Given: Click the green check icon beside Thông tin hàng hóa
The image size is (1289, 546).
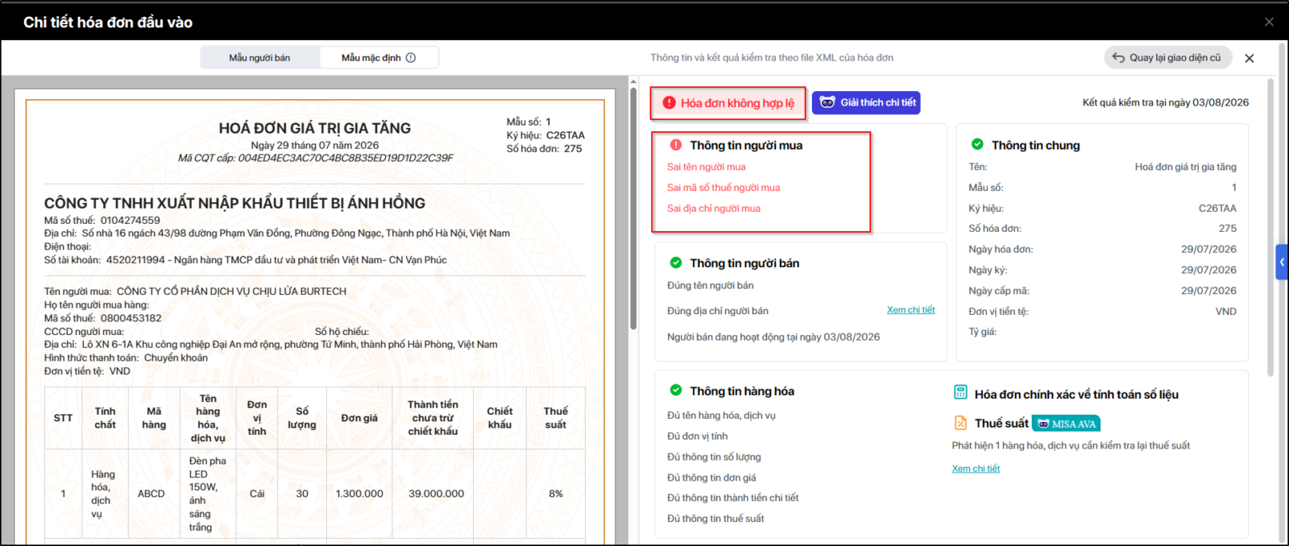Looking at the screenshot, I should click(x=676, y=391).
